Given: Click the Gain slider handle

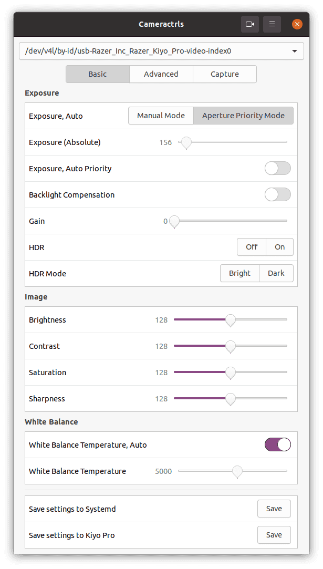Looking at the screenshot, I should pyautogui.click(x=174, y=221).
